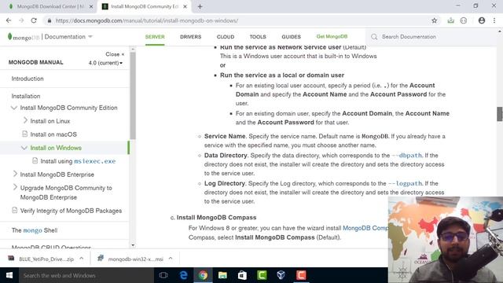This screenshot has height=283, width=503.
Task: Switch to the TOOLS tab
Action: click(258, 37)
